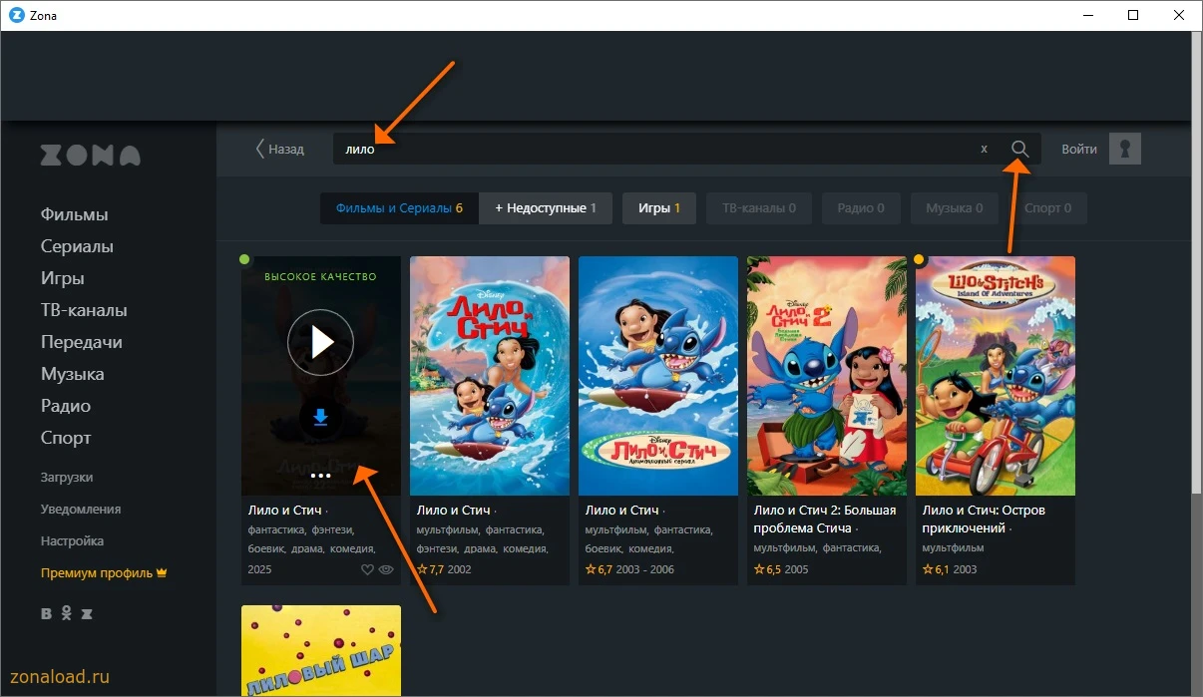1203x697 pixels.
Task: Open Музыка in the sidebar
Action: (73, 374)
